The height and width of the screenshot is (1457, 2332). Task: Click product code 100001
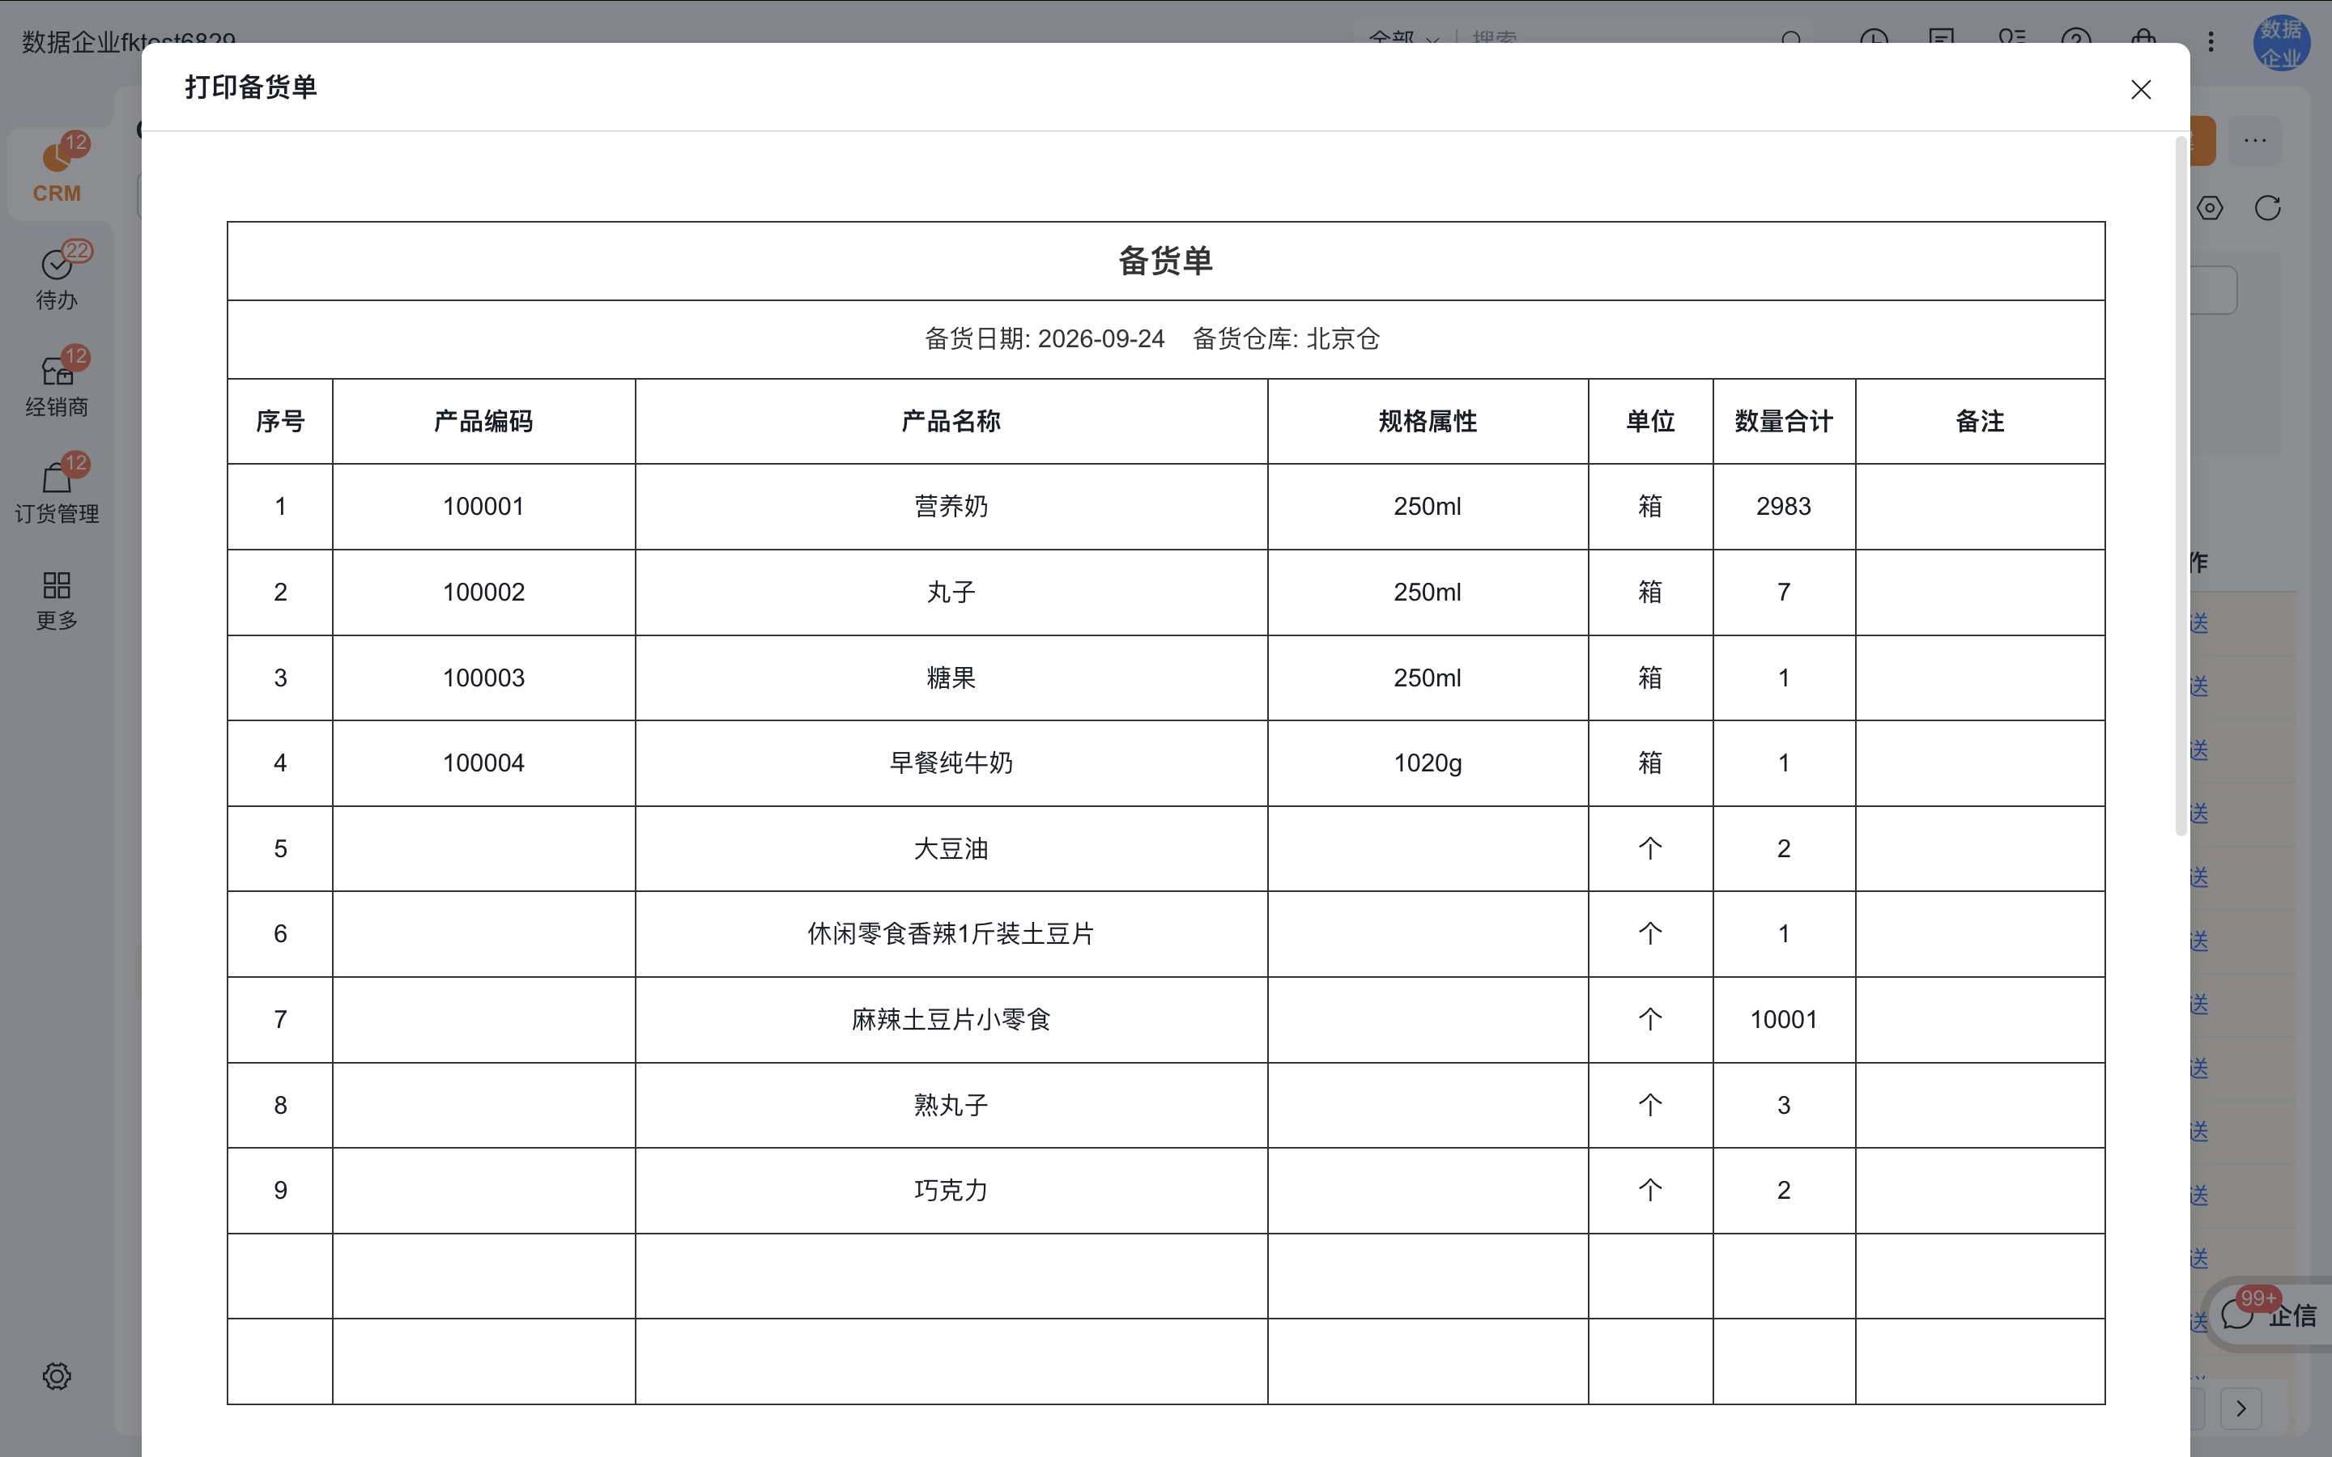coord(483,507)
